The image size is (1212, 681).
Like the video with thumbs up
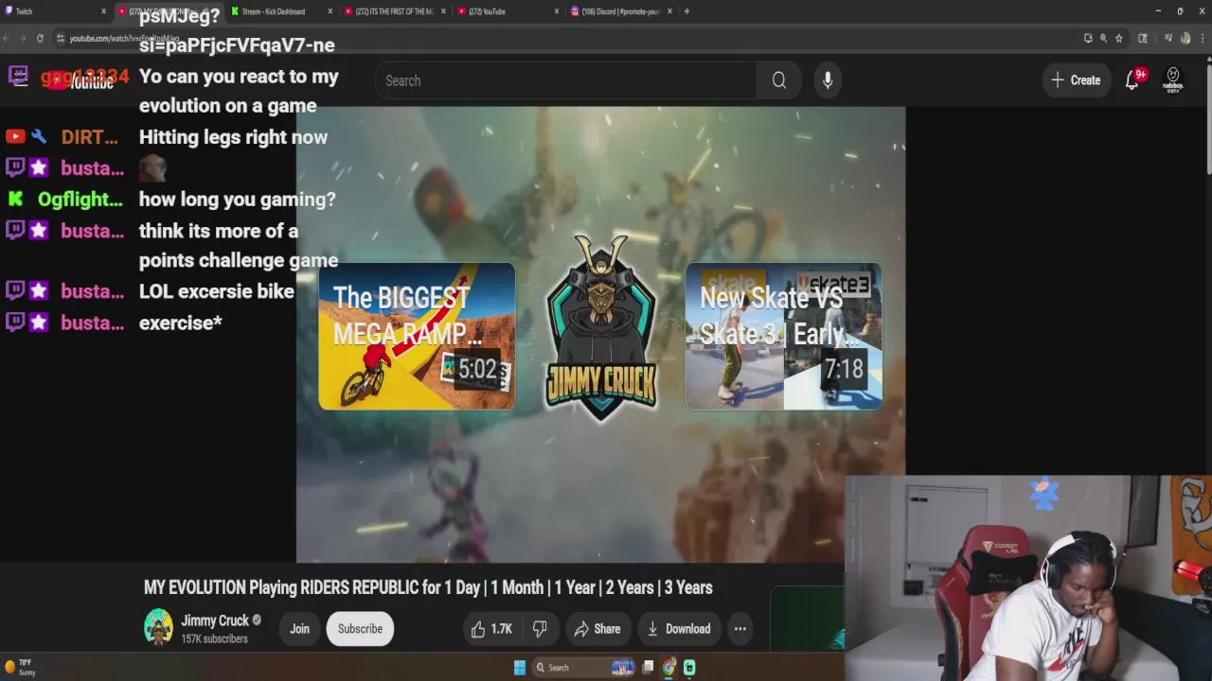point(491,629)
